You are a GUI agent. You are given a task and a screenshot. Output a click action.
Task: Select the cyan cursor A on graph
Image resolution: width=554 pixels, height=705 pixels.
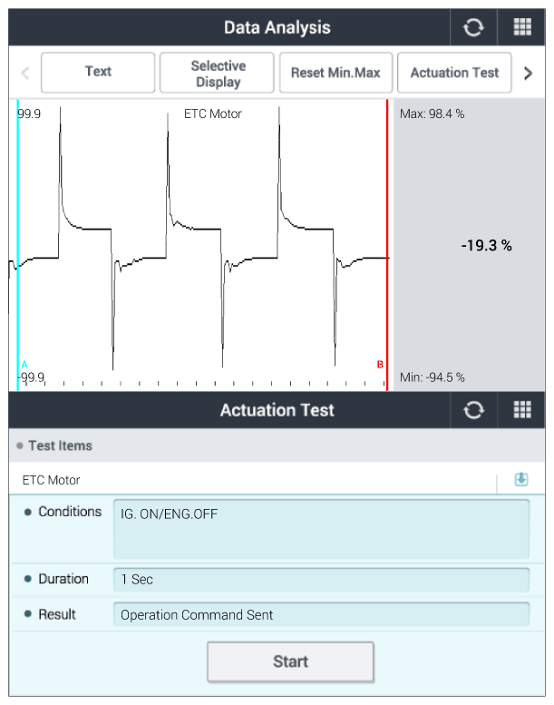(x=18, y=245)
